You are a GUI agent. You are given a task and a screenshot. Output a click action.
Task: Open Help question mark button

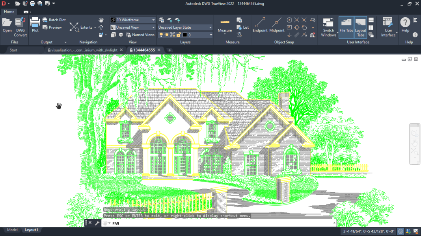(x=405, y=25)
